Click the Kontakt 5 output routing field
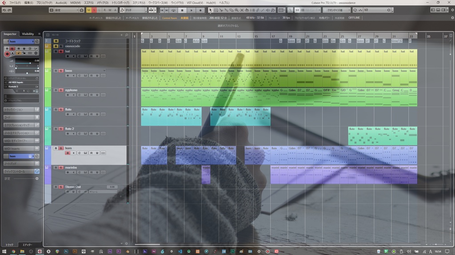 point(21,86)
